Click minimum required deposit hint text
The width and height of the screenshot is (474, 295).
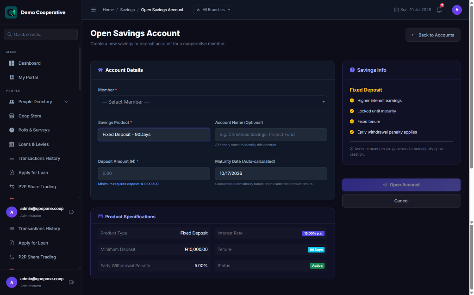pos(128,184)
